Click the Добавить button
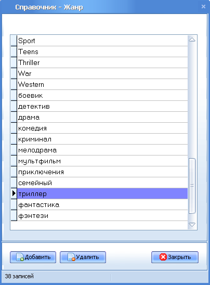 [33, 257]
